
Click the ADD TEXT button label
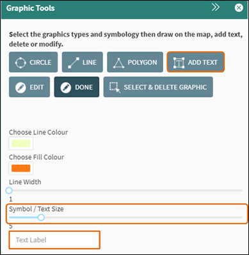[x=203, y=63]
